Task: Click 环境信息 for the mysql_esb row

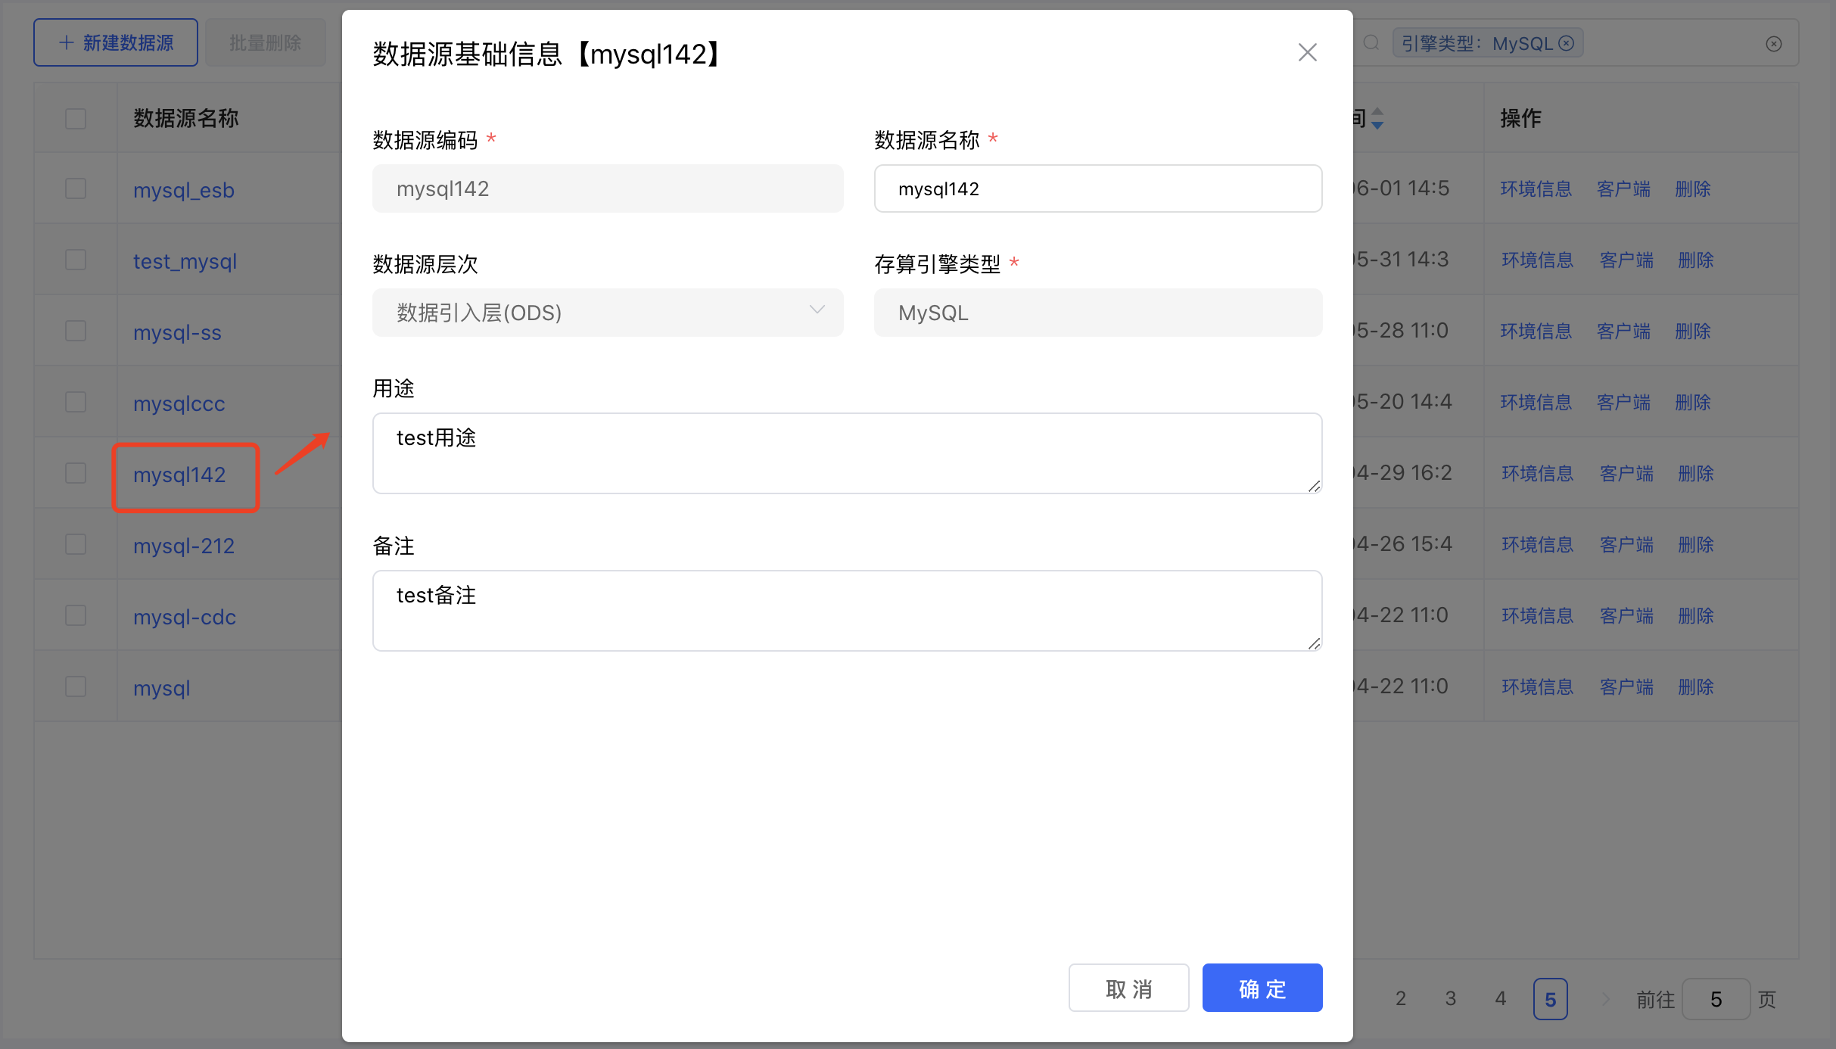Action: click(1536, 189)
